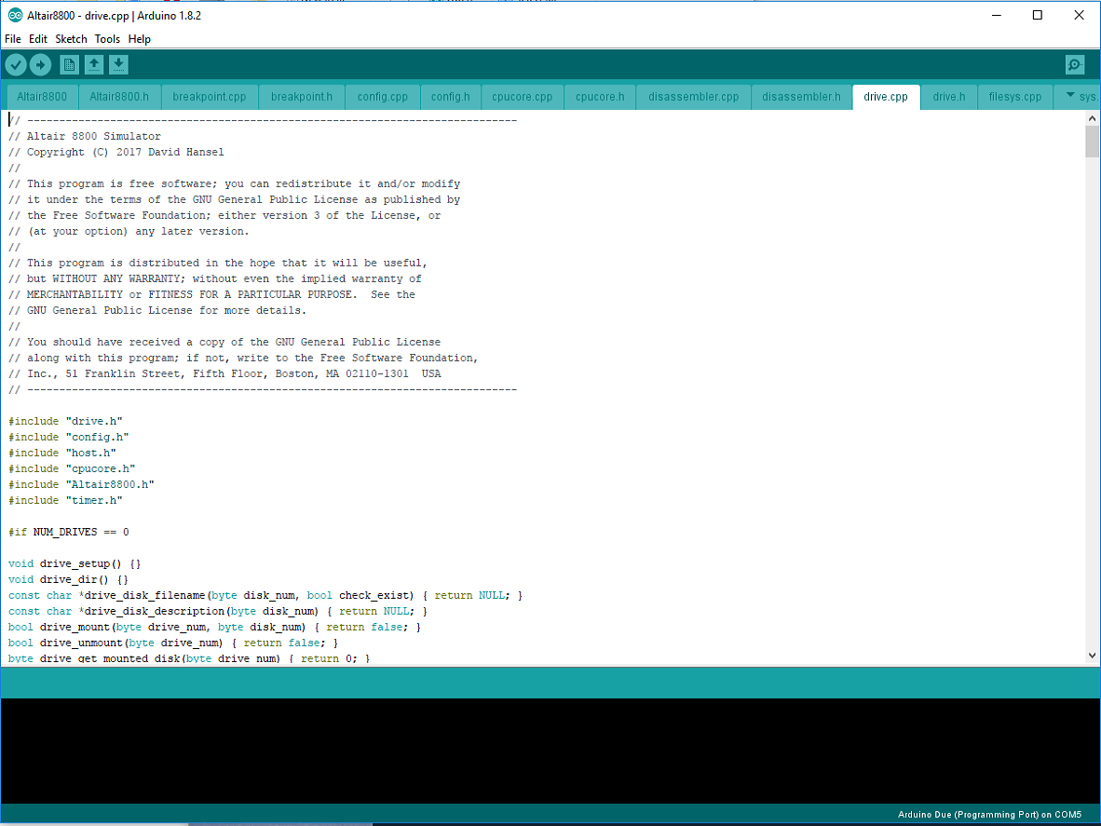1101x826 pixels.
Task: Click 'Arduino Due (Programming Port) on COM5' status
Action: 989,815
